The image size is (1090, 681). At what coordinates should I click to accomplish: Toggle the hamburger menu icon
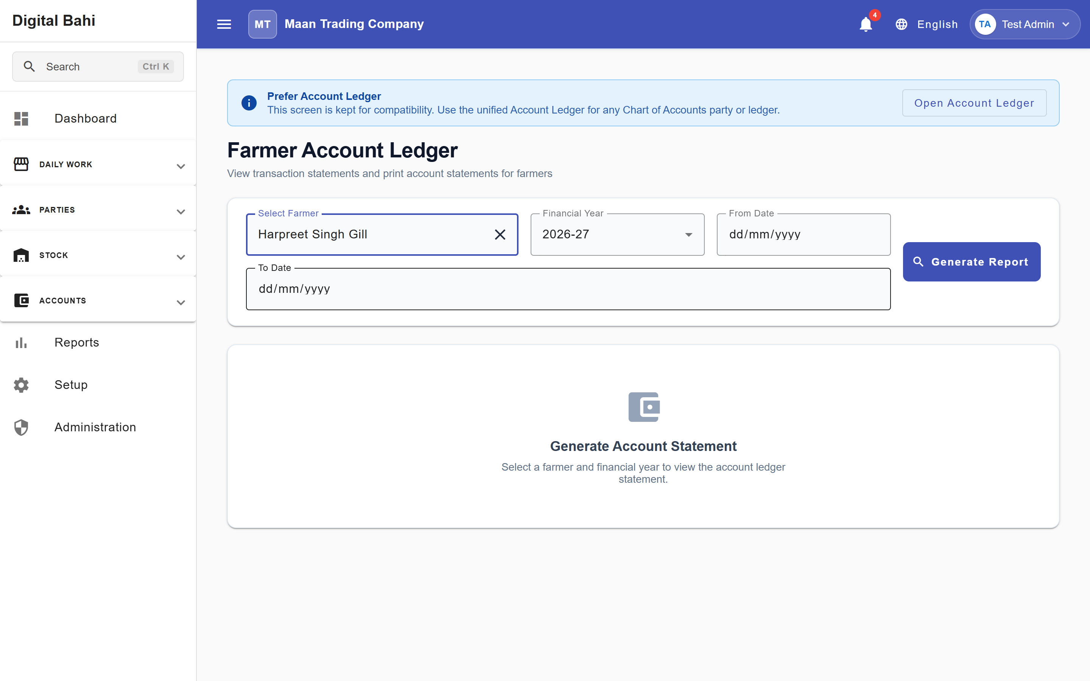(x=224, y=24)
